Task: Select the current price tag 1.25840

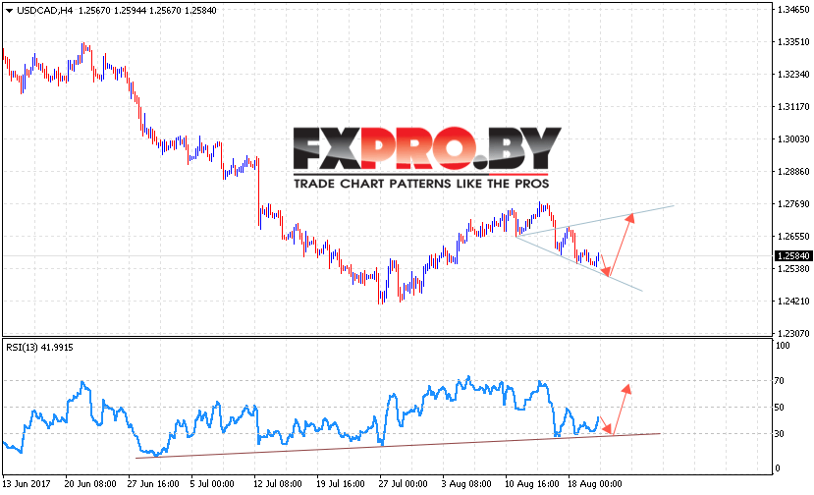Action: pos(792,255)
